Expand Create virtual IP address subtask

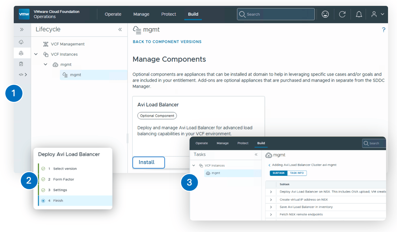pyautogui.click(x=271, y=200)
